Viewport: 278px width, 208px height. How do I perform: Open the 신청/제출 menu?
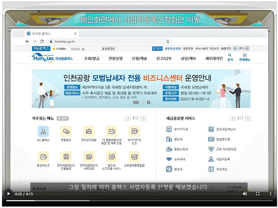[139, 58]
